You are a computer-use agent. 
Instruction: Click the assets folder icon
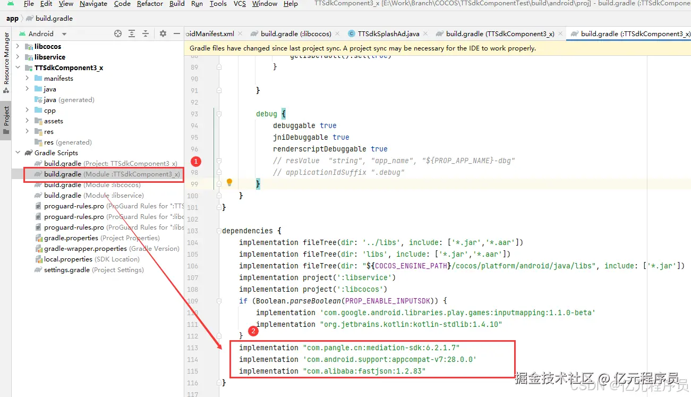click(38, 121)
